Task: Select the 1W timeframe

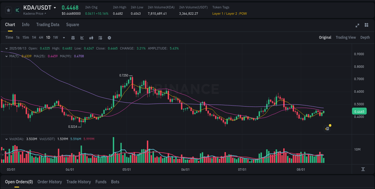Action: tap(55, 37)
